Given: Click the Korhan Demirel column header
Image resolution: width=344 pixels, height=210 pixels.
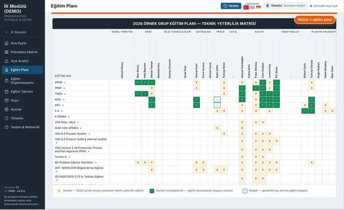Looking at the screenshot, I should click(x=170, y=69).
